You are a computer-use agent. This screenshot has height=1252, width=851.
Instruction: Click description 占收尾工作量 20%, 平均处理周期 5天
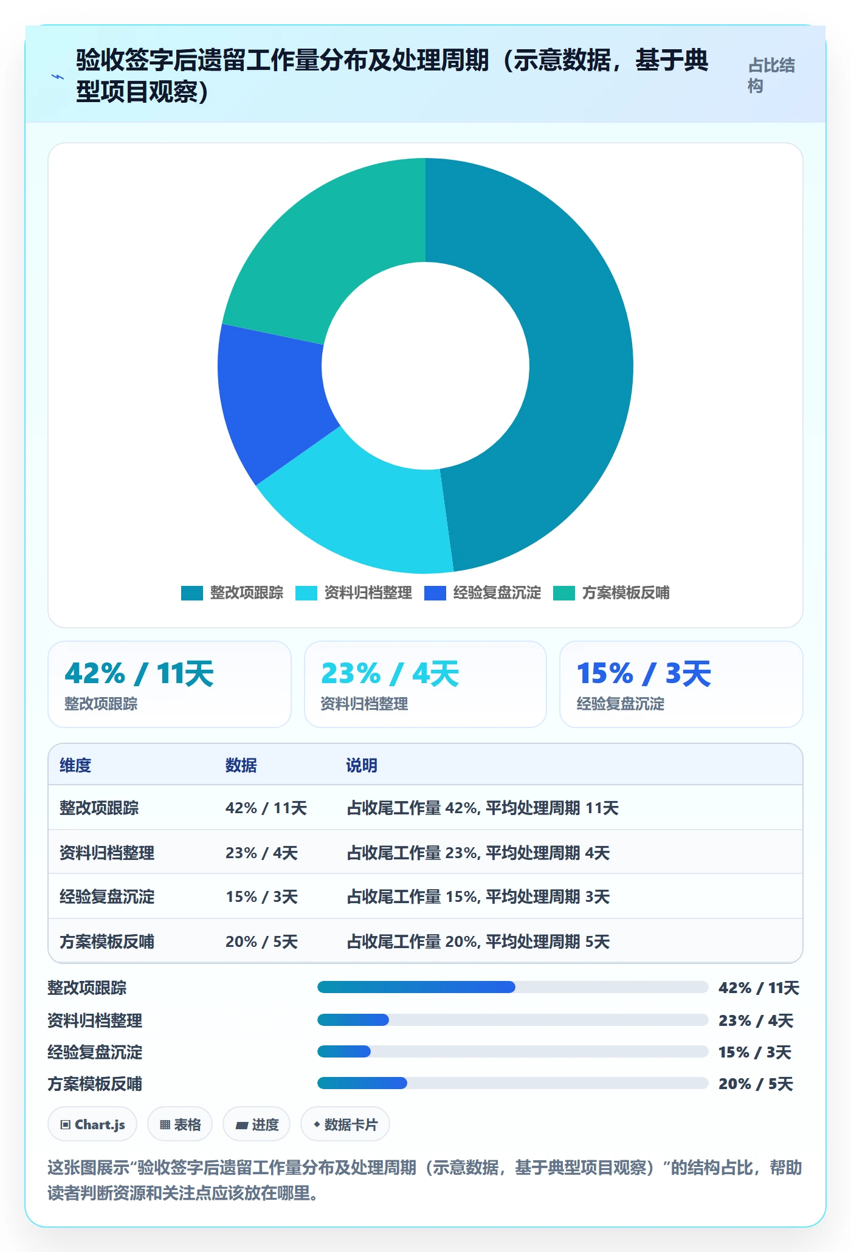(x=478, y=941)
